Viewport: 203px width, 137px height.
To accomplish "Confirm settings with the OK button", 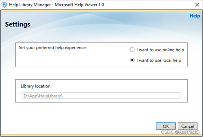I will [x=166, y=126].
